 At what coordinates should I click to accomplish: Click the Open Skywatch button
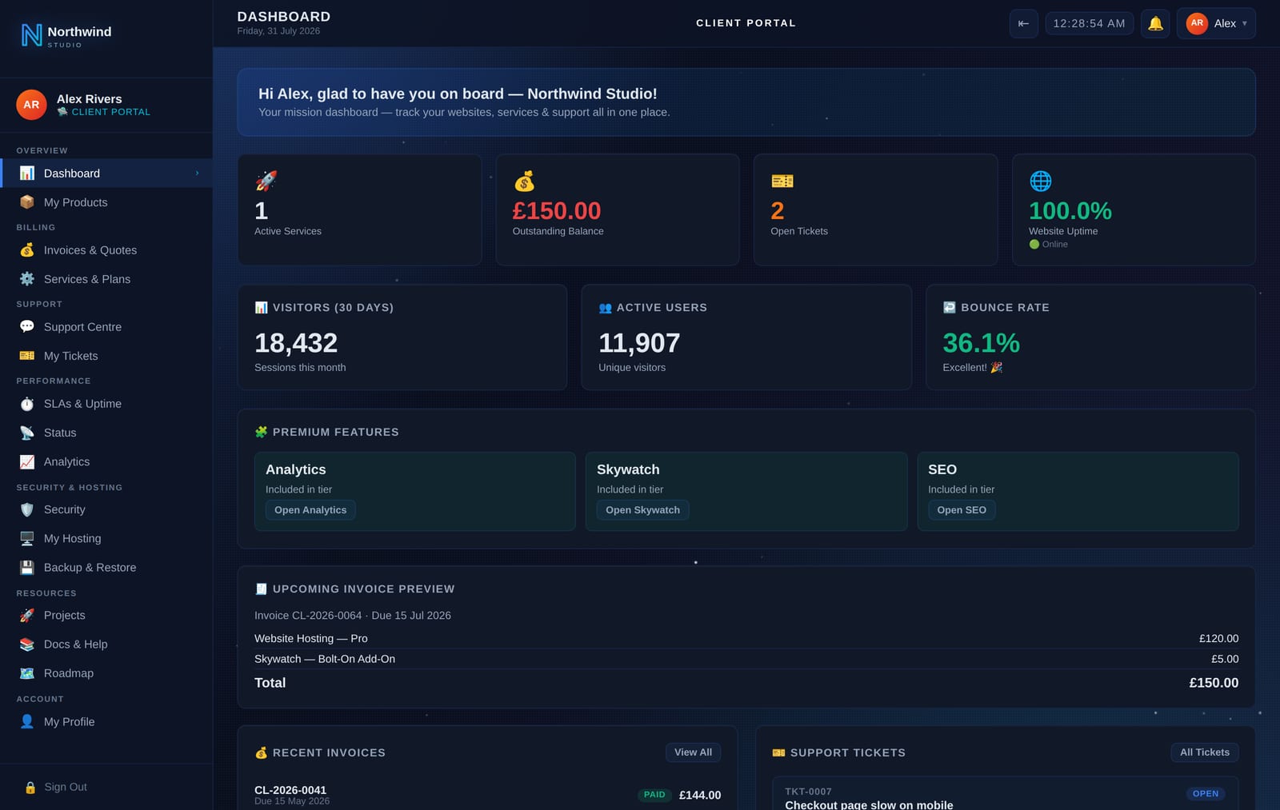pyautogui.click(x=642, y=510)
